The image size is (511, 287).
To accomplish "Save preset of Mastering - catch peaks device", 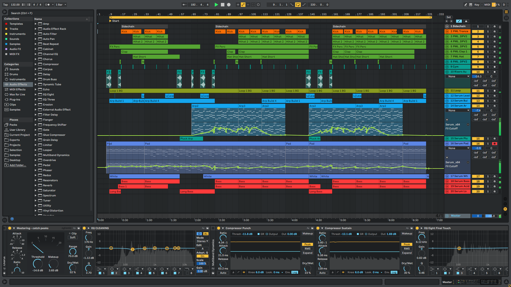I will (78, 228).
